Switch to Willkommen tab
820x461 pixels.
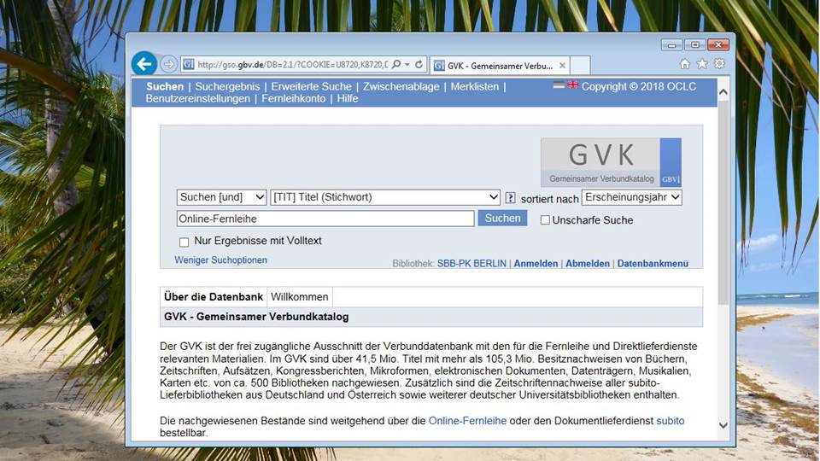point(300,297)
